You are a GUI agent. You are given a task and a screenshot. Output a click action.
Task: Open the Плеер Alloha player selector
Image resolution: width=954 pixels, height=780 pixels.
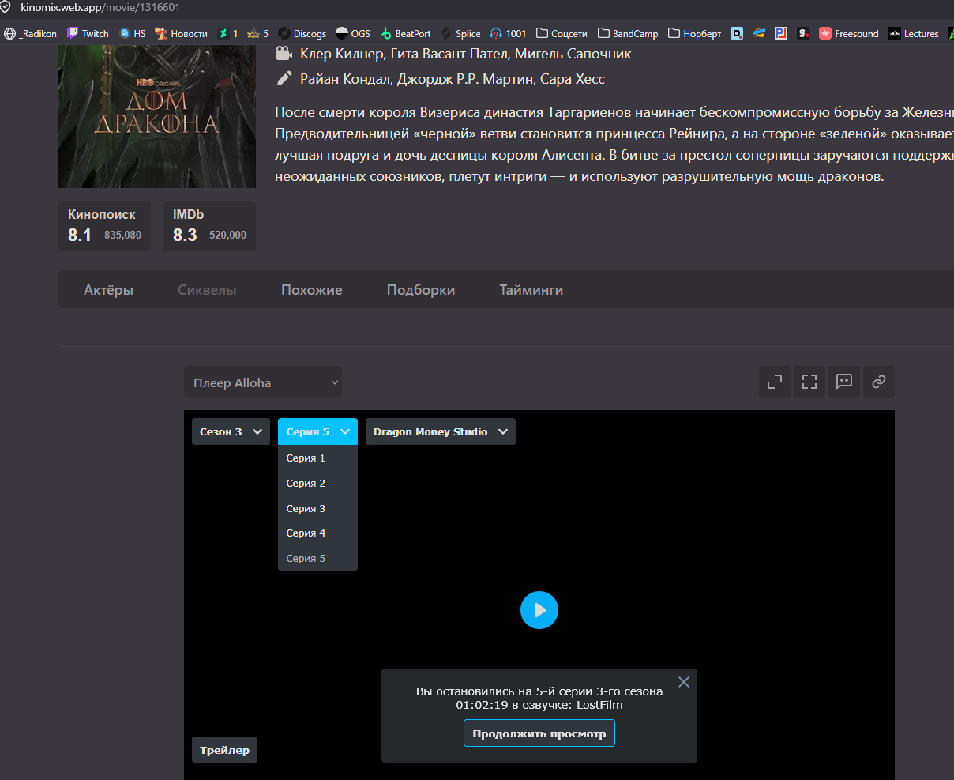263,382
